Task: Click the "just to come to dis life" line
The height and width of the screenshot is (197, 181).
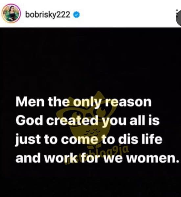Action: coord(89,139)
